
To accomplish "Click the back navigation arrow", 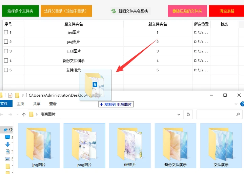I will (x=1, y=115).
